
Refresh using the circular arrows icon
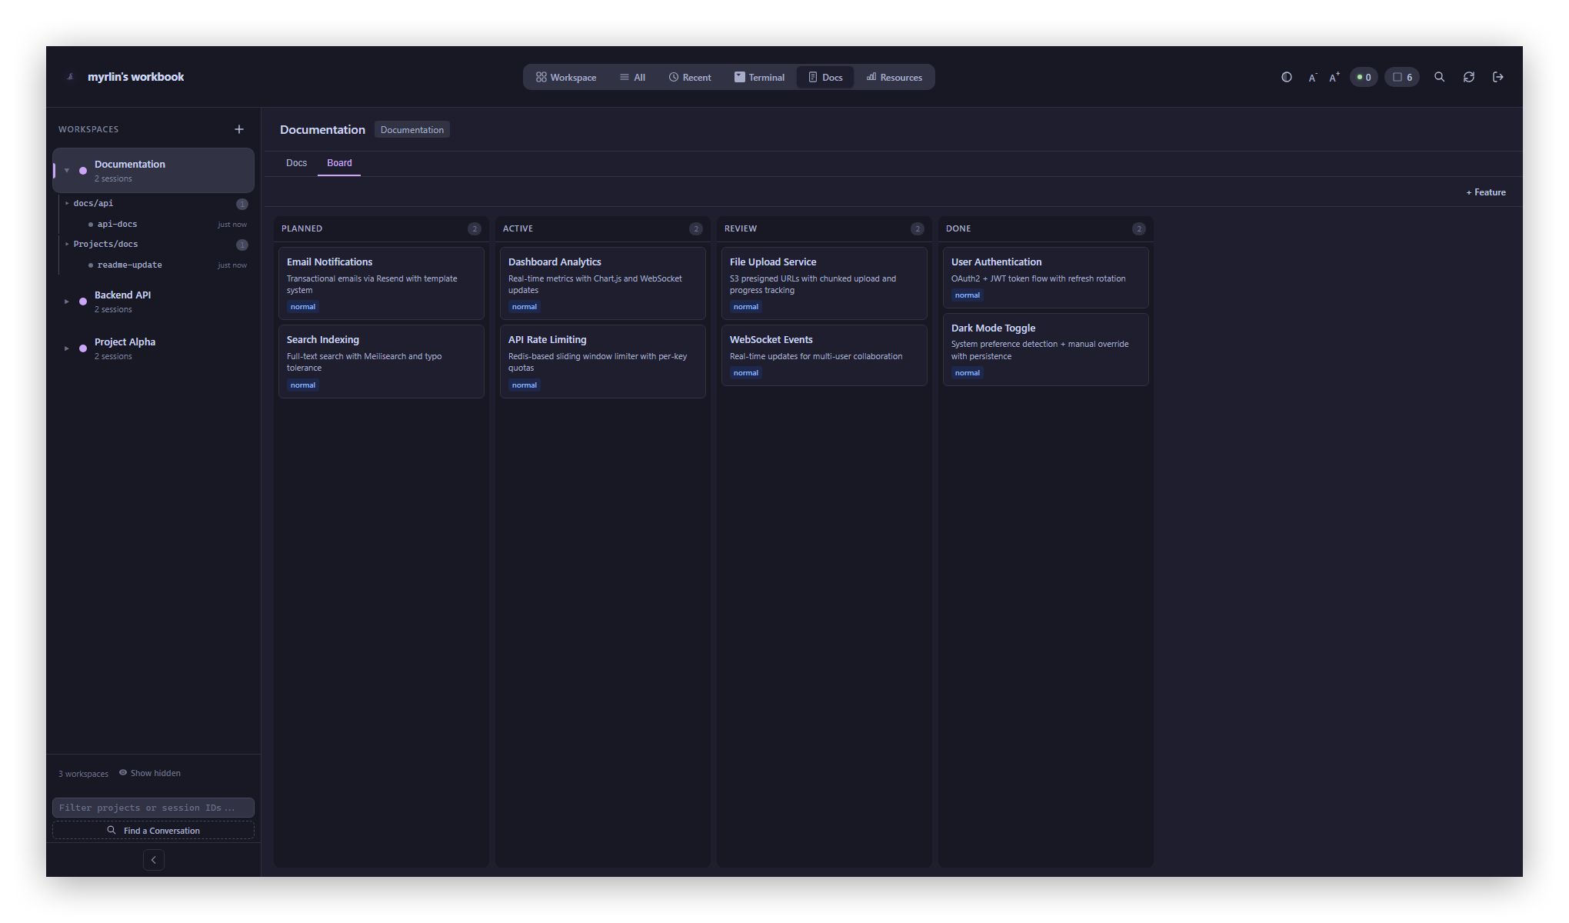pyautogui.click(x=1469, y=77)
